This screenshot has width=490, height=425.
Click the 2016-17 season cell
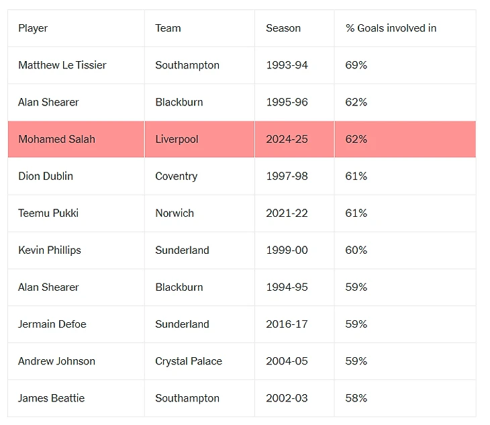pyautogui.click(x=287, y=324)
